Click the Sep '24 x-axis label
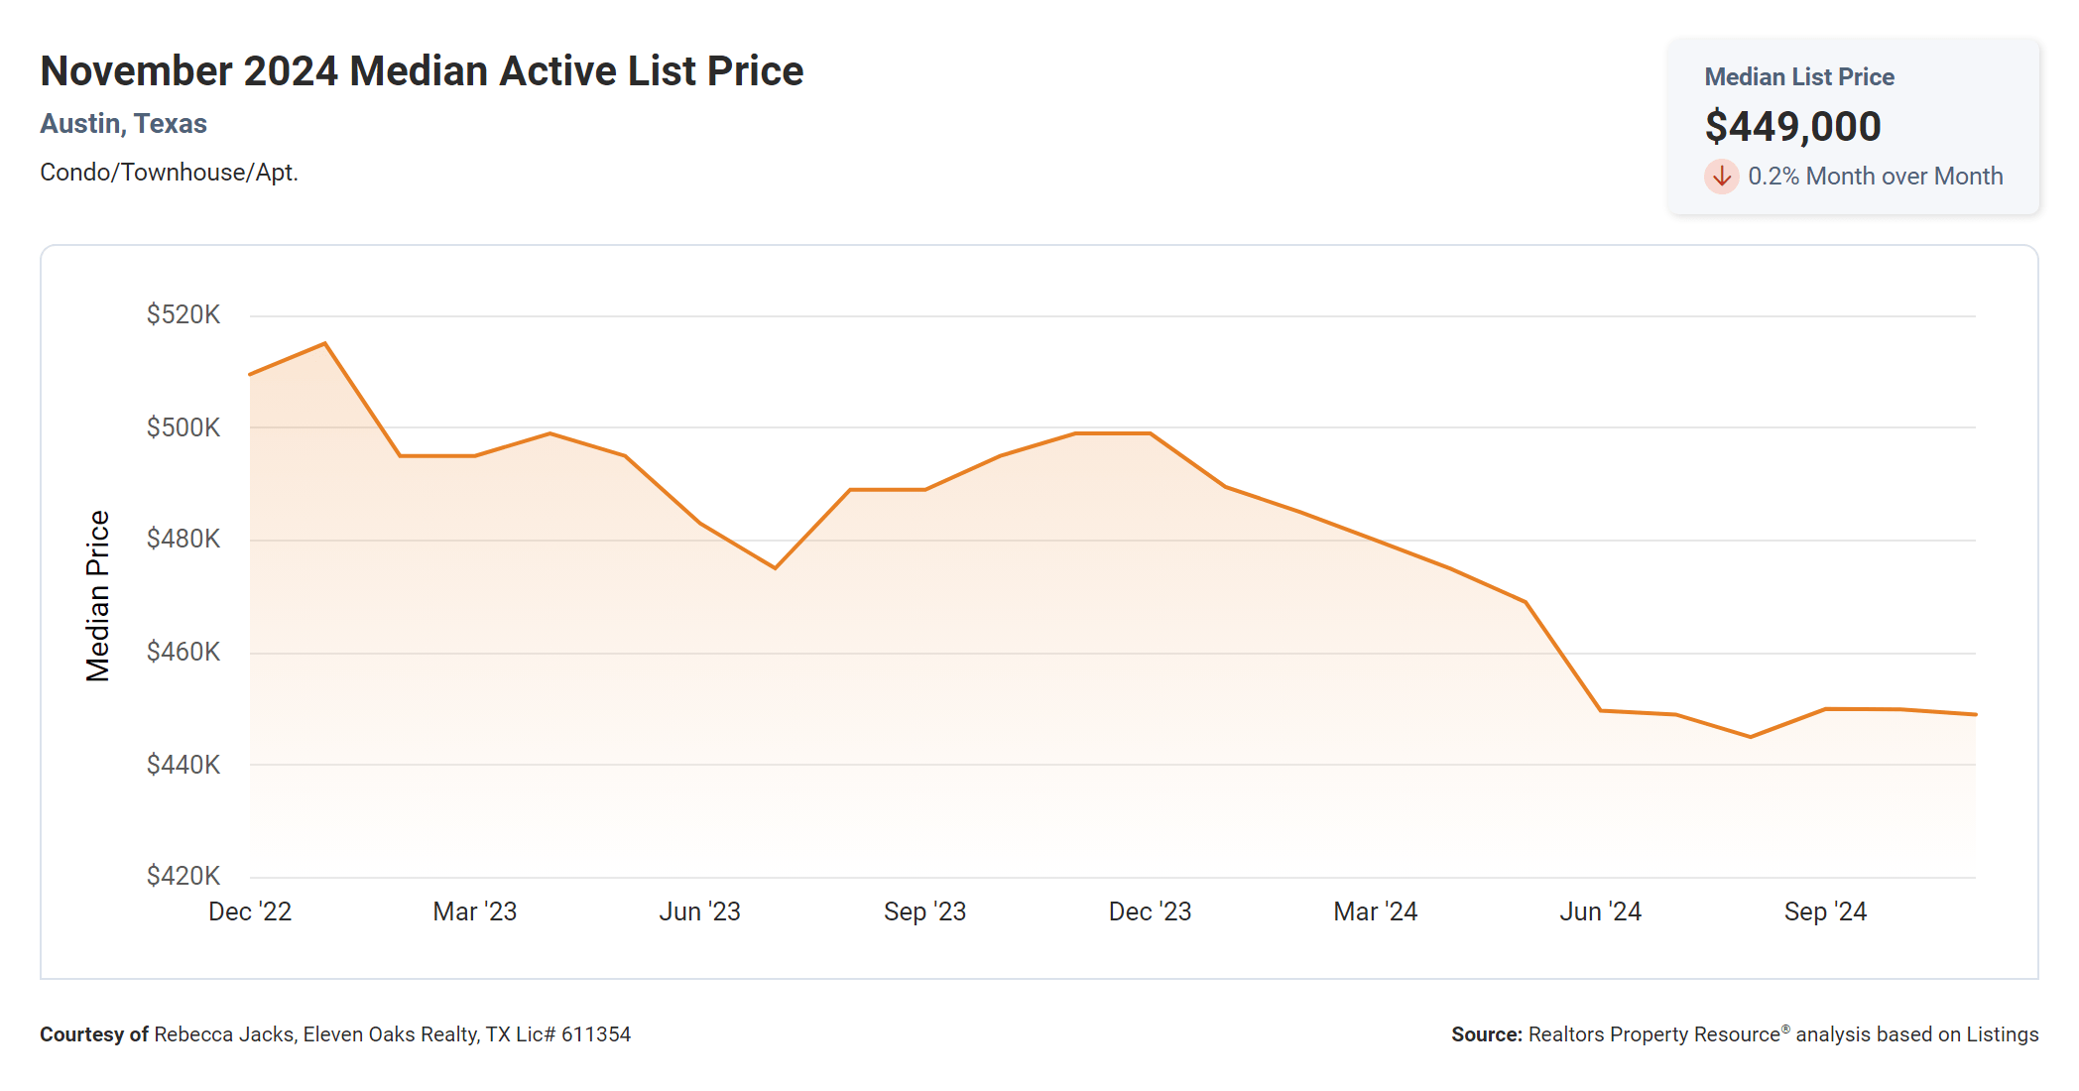 pos(1825,911)
